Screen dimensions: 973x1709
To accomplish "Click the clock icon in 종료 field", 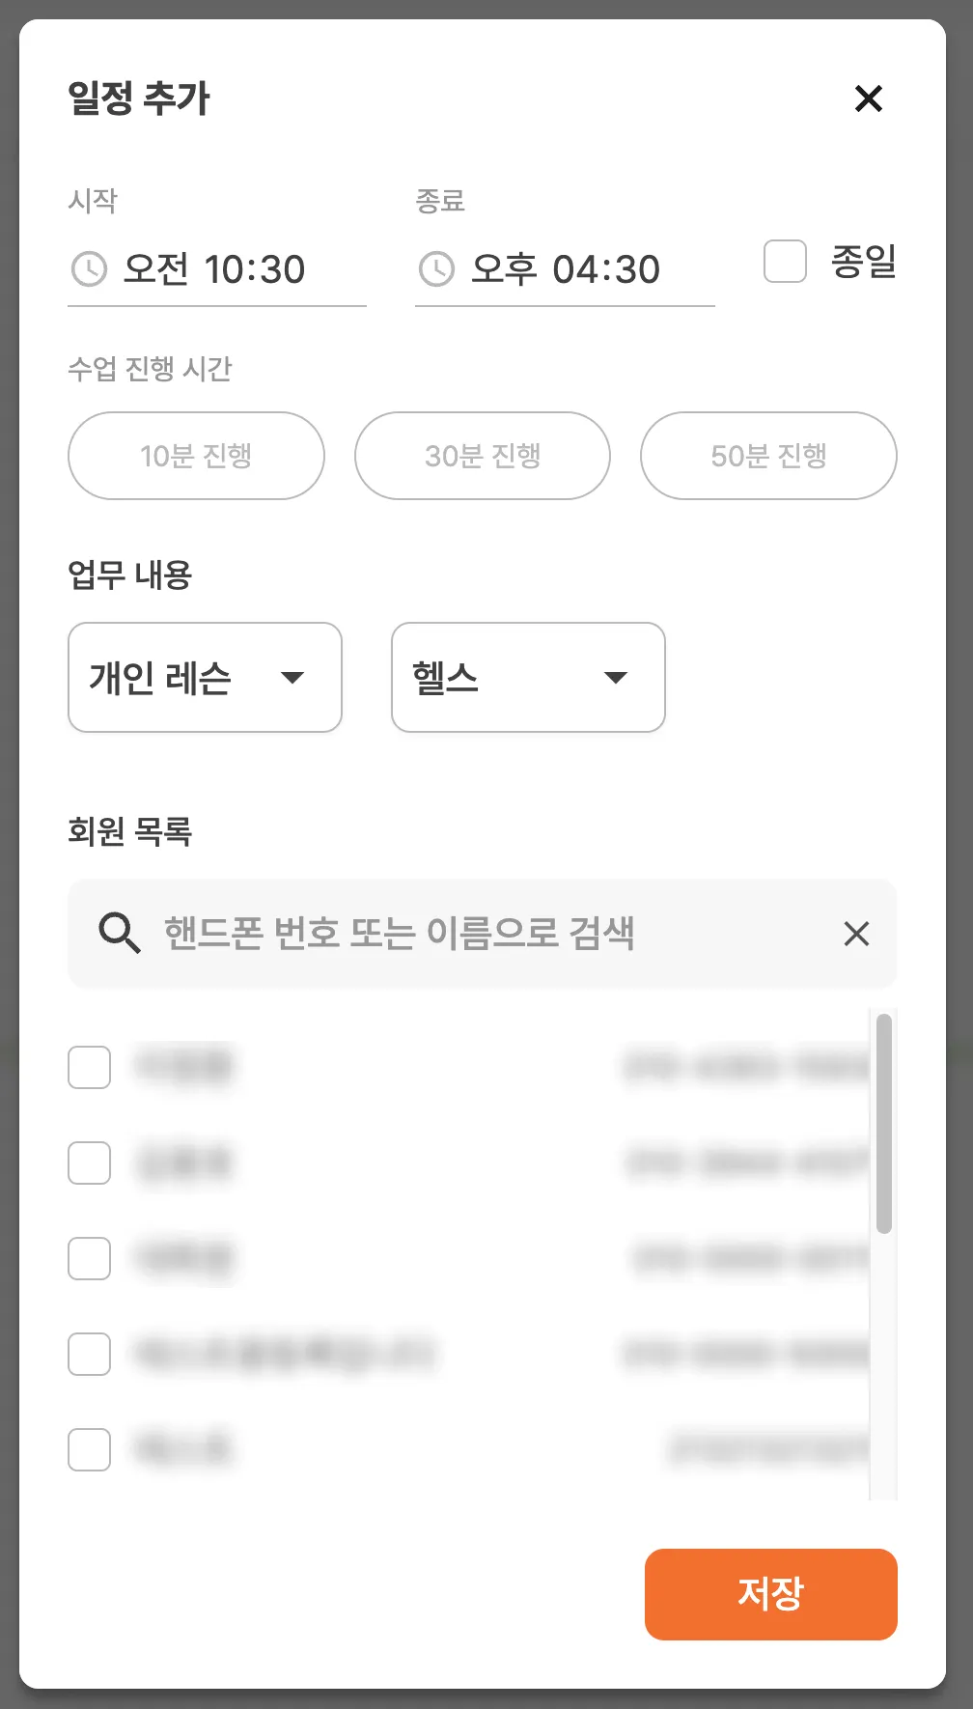I will (436, 268).
